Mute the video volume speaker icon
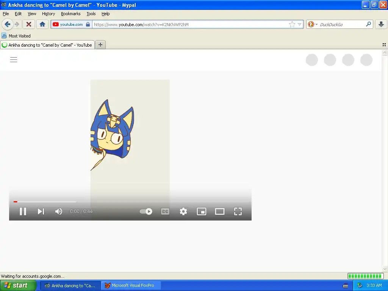 59,211
